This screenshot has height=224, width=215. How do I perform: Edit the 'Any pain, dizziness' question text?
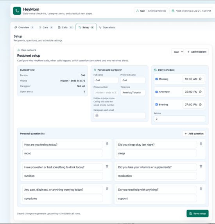point(63,190)
